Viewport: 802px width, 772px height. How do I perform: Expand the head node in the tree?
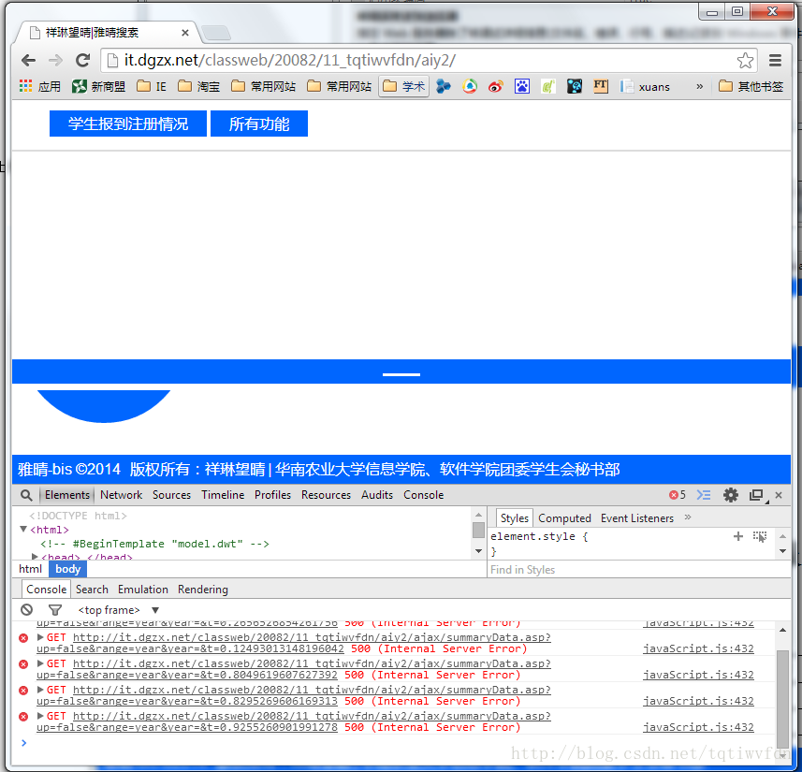click(35, 556)
